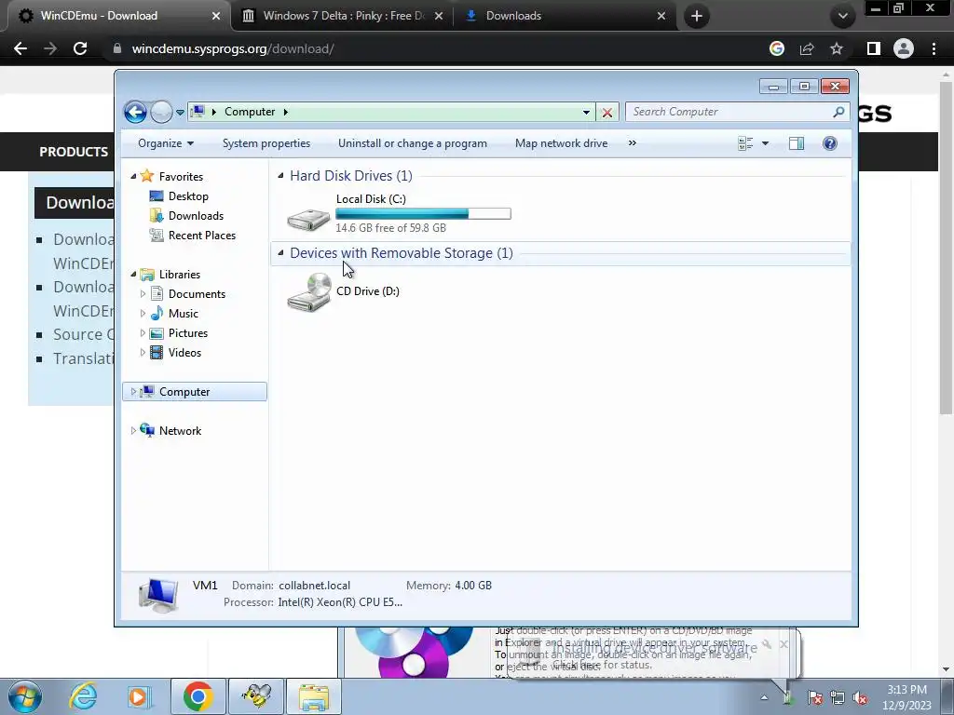Open Explorer help icon
This screenshot has width=954, height=715.
830,143
